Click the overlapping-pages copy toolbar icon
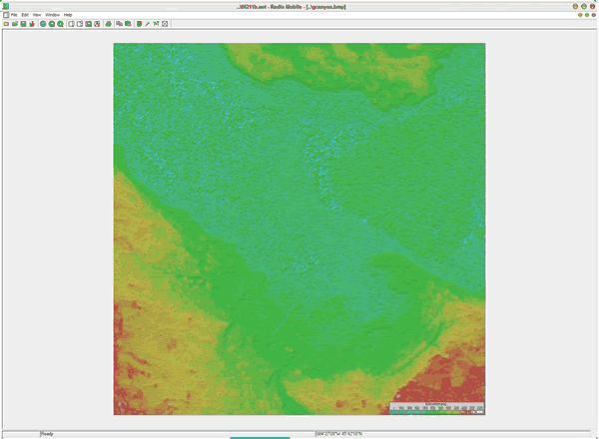This screenshot has height=439, width=599. coord(119,23)
